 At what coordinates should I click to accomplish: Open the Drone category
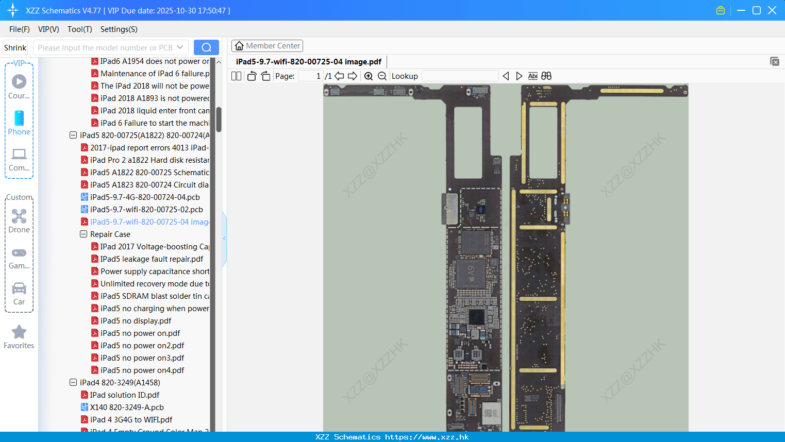pyautogui.click(x=19, y=220)
